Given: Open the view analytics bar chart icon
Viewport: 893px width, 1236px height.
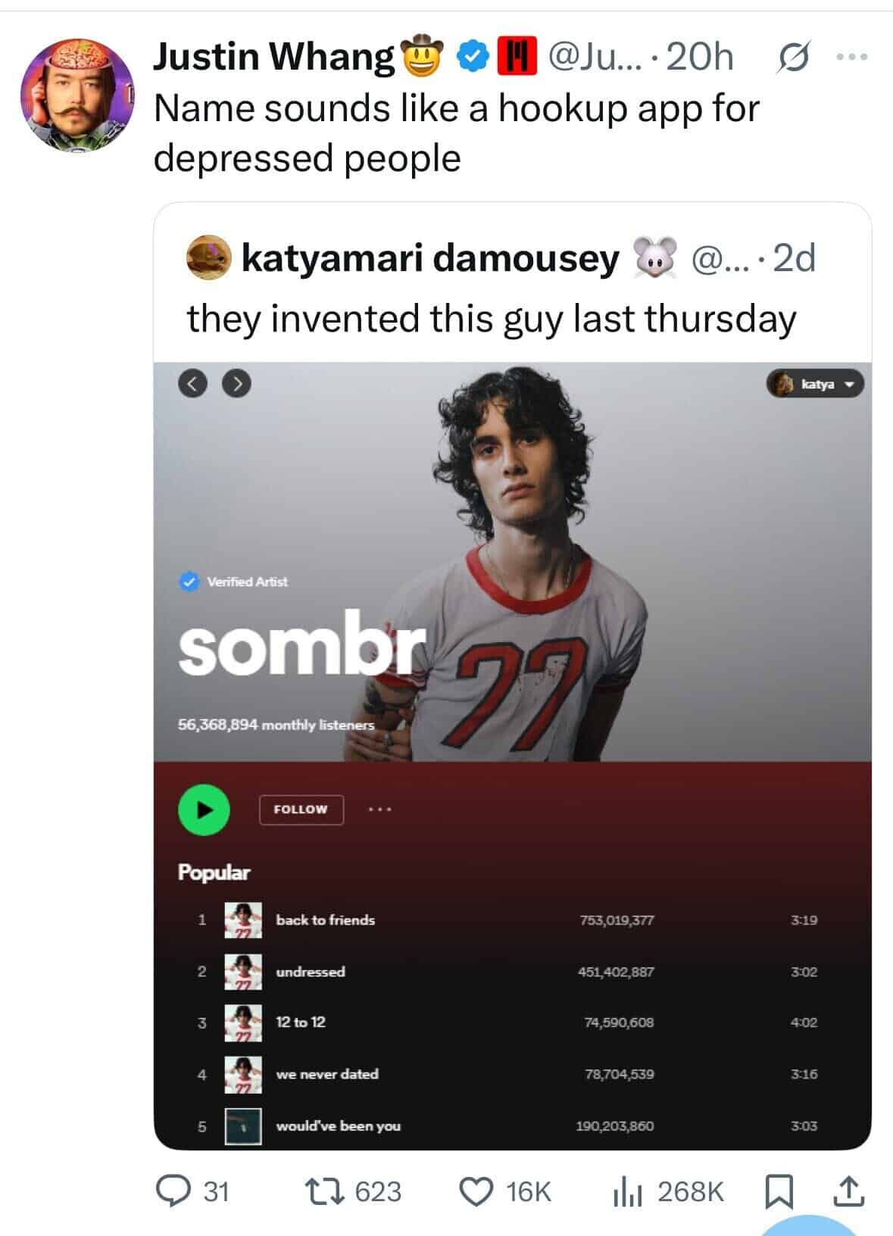Looking at the screenshot, I should 627,1191.
